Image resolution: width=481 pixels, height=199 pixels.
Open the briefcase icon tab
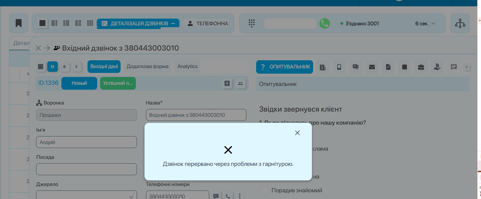click(421, 67)
